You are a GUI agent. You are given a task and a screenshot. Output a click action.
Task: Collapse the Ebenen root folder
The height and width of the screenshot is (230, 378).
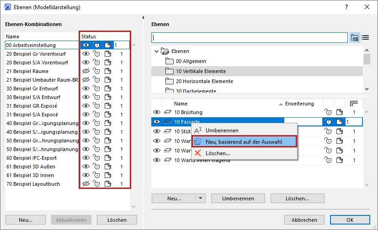157,51
